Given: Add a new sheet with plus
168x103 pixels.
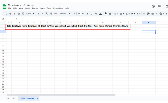Looking at the screenshot, I should point(8,98).
